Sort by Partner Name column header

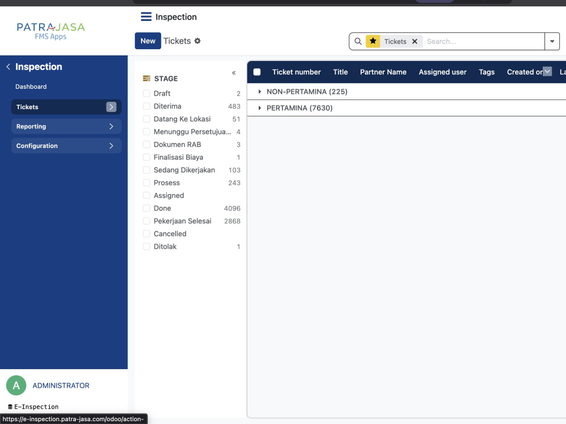tap(383, 72)
